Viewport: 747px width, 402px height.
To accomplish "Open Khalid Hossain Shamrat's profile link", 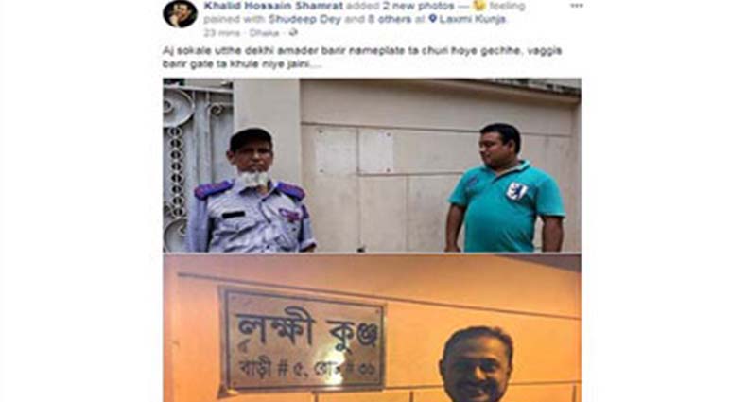I will pyautogui.click(x=273, y=6).
